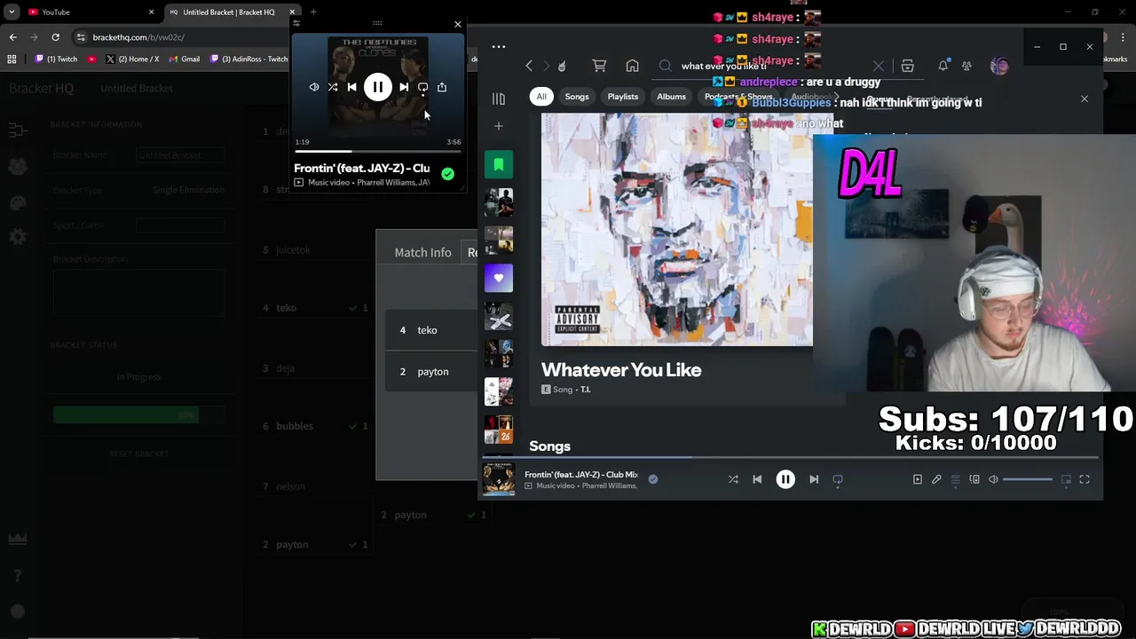
Task: Open lyrics microphone icon in Spotify
Action: [x=936, y=479]
